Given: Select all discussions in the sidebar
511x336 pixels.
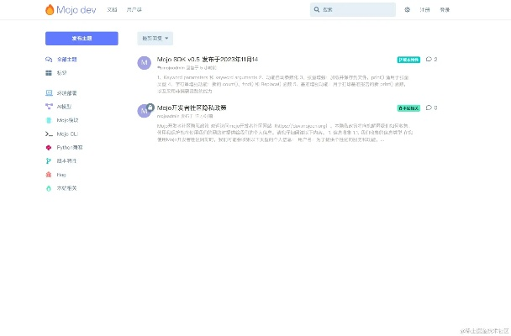Looking at the screenshot, I should 66,60.
